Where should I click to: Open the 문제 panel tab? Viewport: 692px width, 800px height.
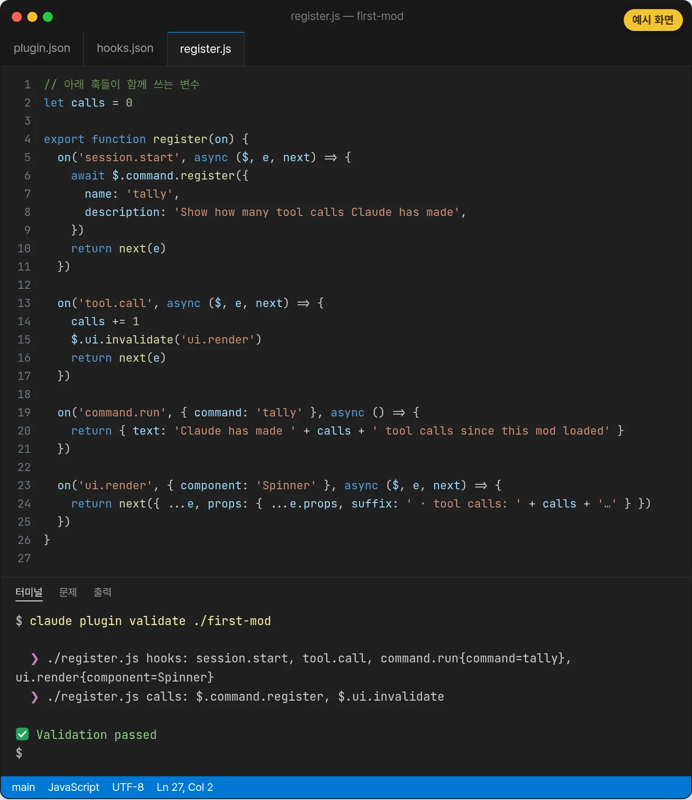click(x=68, y=592)
